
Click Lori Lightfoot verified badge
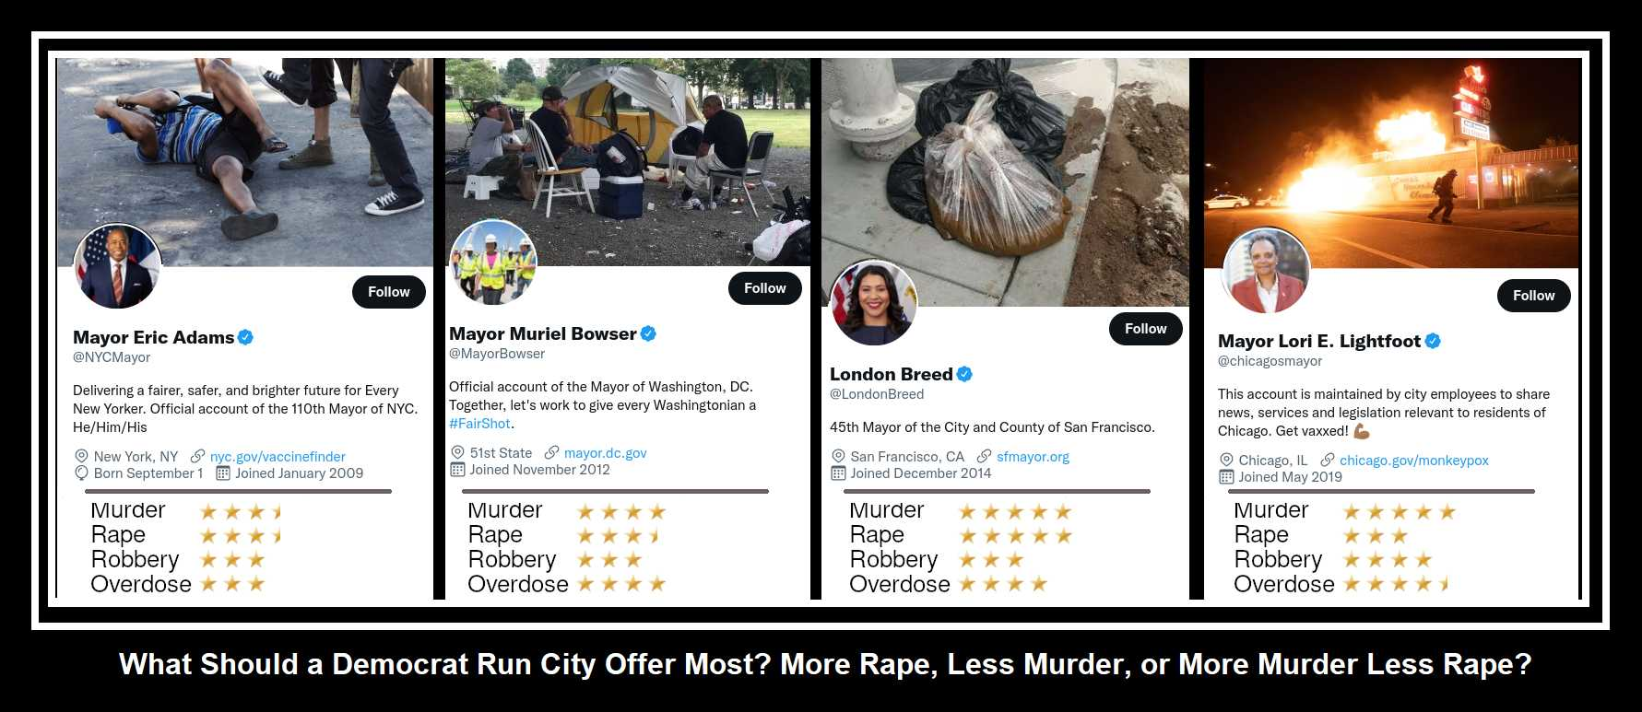1433,341
